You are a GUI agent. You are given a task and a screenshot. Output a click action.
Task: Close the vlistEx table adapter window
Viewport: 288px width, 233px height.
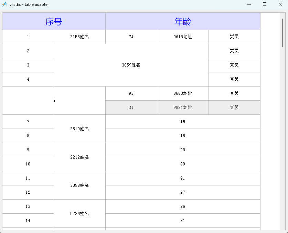pyautogui.click(x=280, y=4)
